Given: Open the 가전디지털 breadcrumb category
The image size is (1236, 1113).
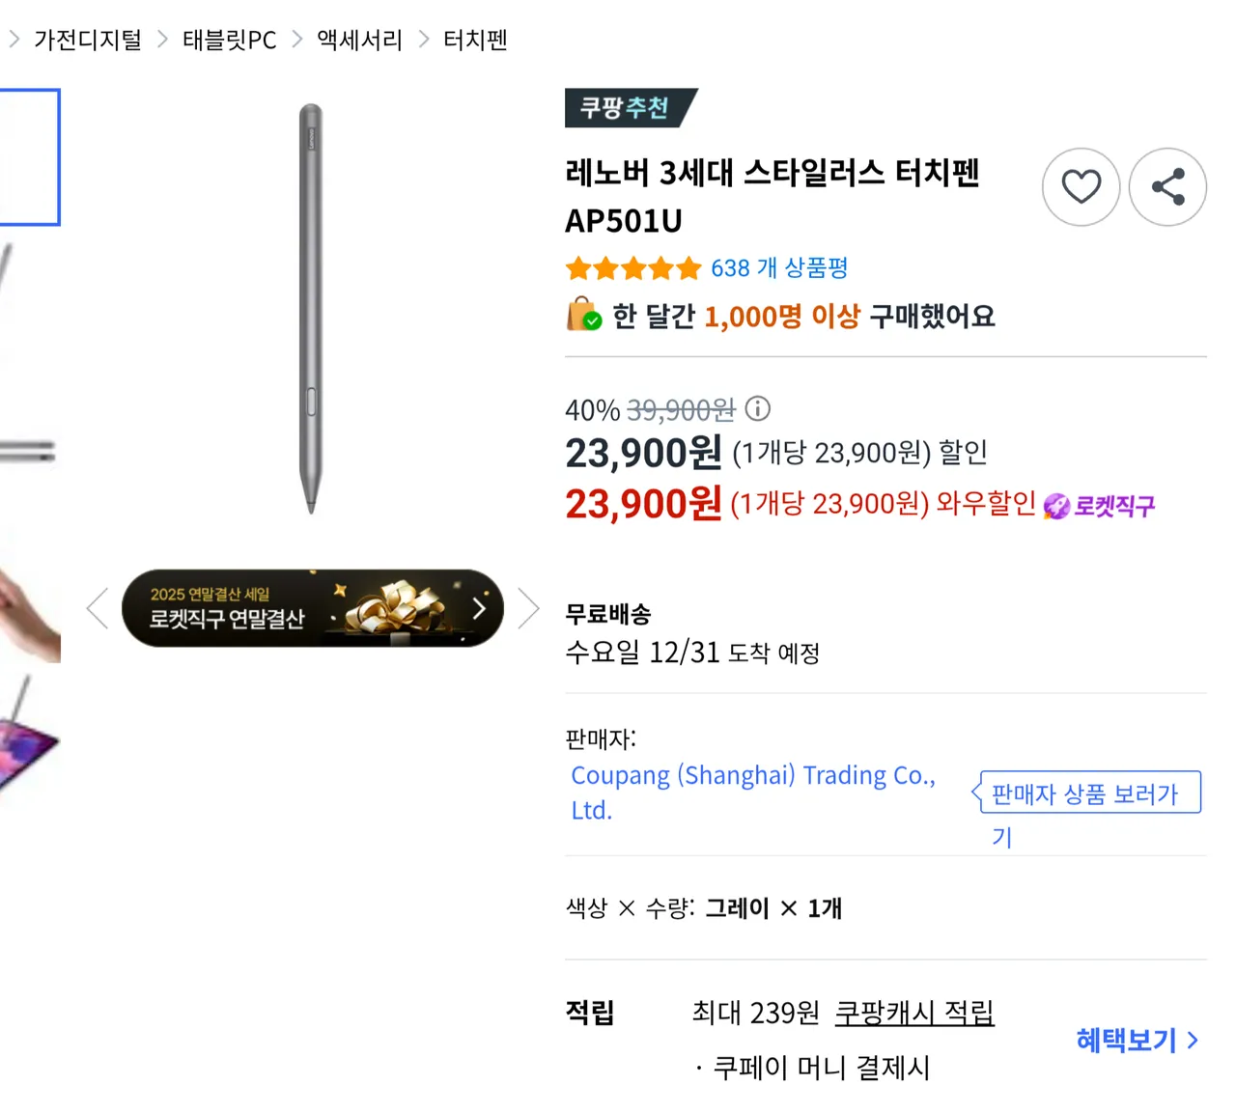Looking at the screenshot, I should pos(88,40).
